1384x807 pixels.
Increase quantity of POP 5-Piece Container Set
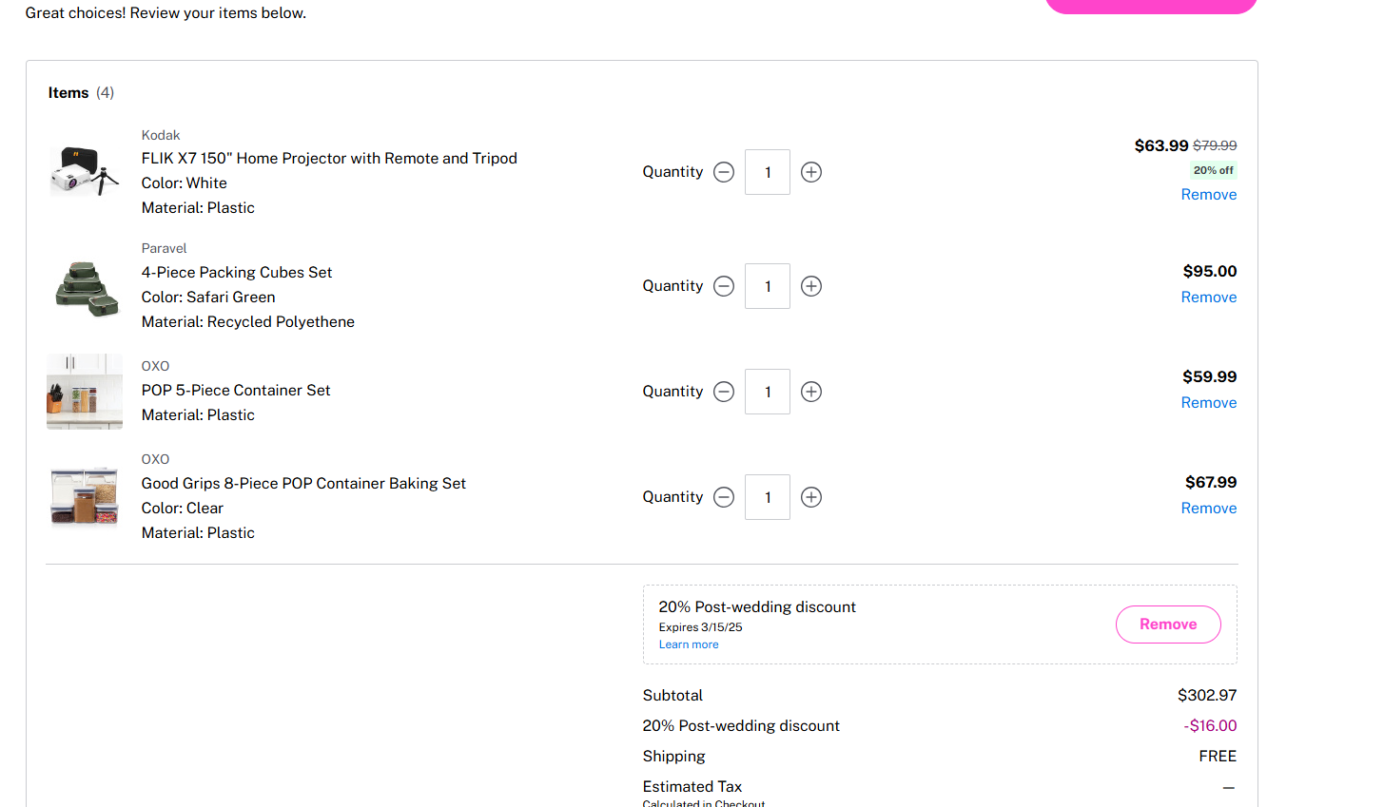[x=811, y=392]
